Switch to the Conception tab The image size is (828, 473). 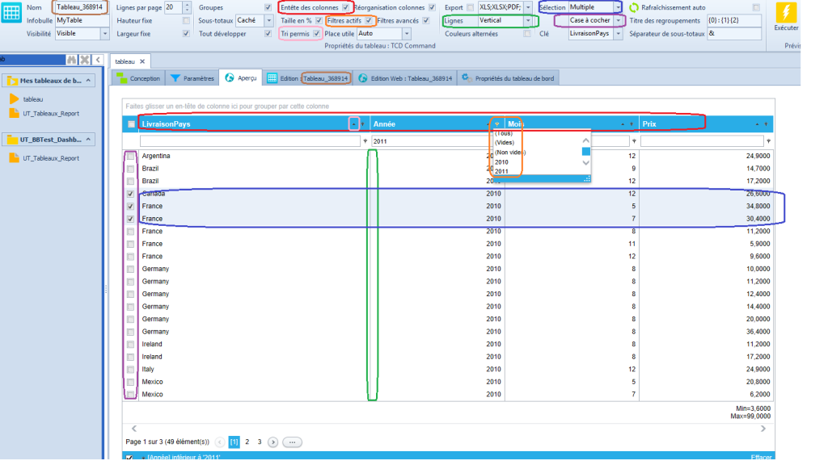click(138, 78)
